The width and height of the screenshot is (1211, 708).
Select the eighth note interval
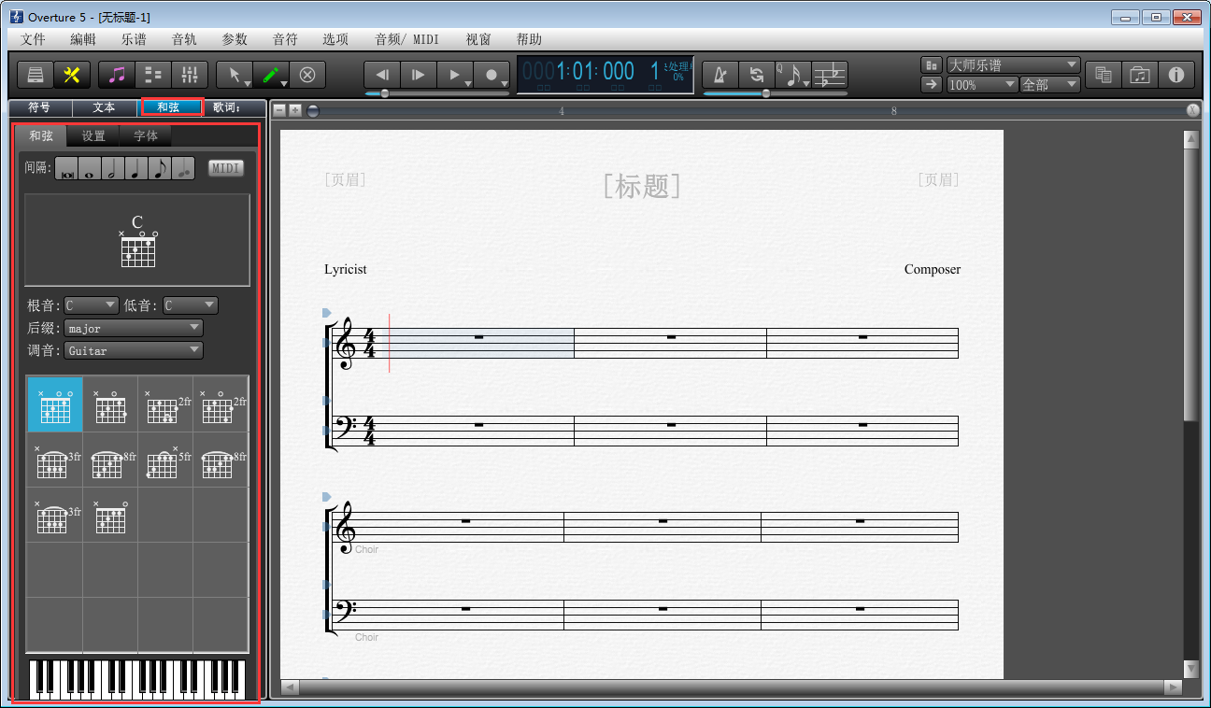[160, 168]
